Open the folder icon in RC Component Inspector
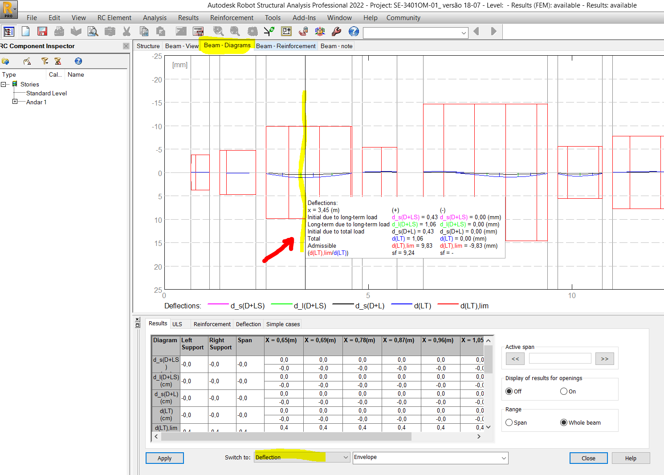The image size is (664, 475). point(6,61)
